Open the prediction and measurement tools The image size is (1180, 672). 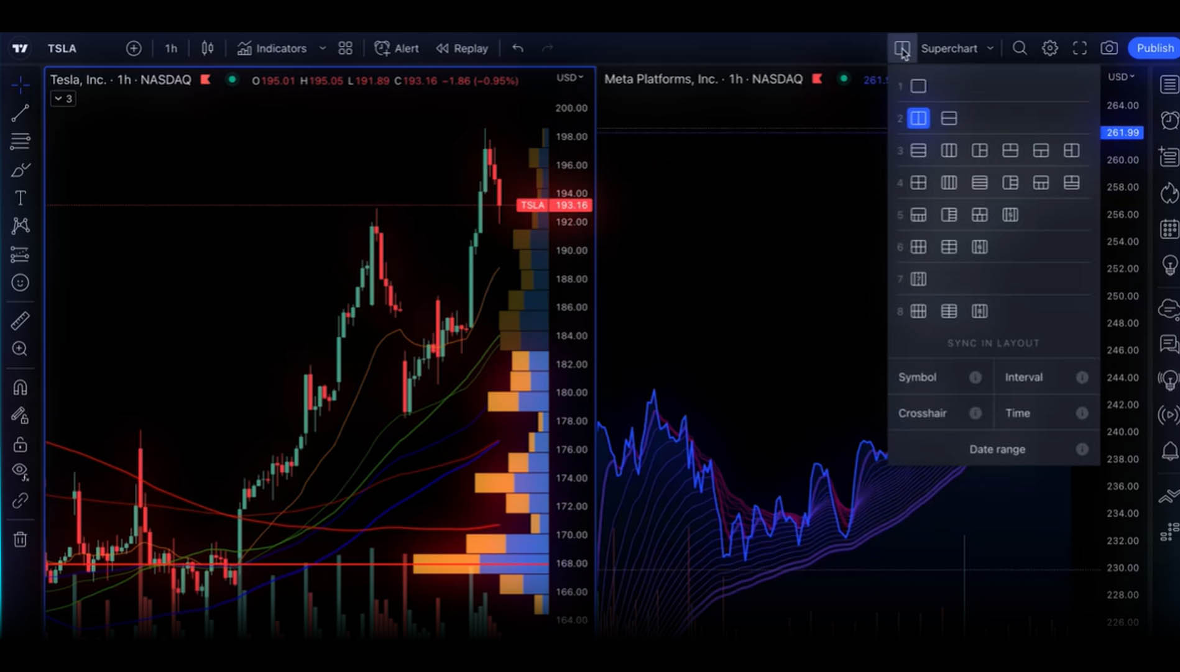pyautogui.click(x=20, y=255)
